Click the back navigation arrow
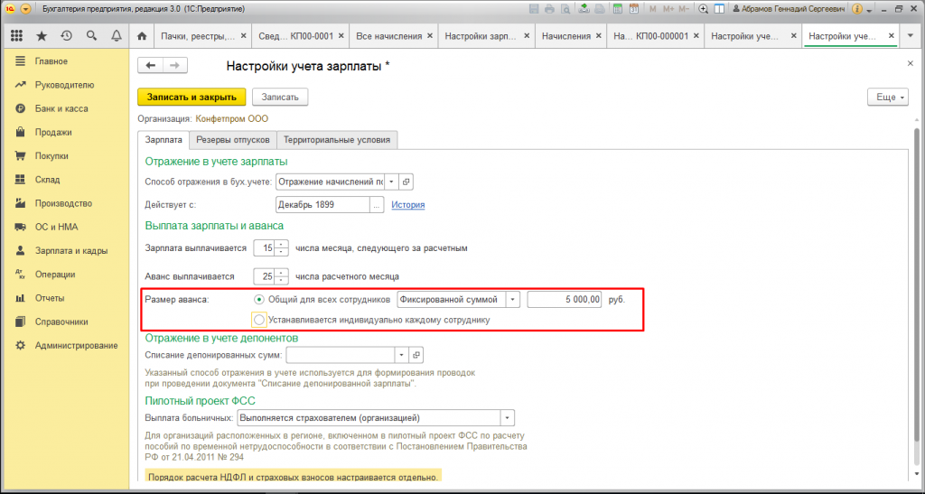The image size is (925, 494). point(151,66)
